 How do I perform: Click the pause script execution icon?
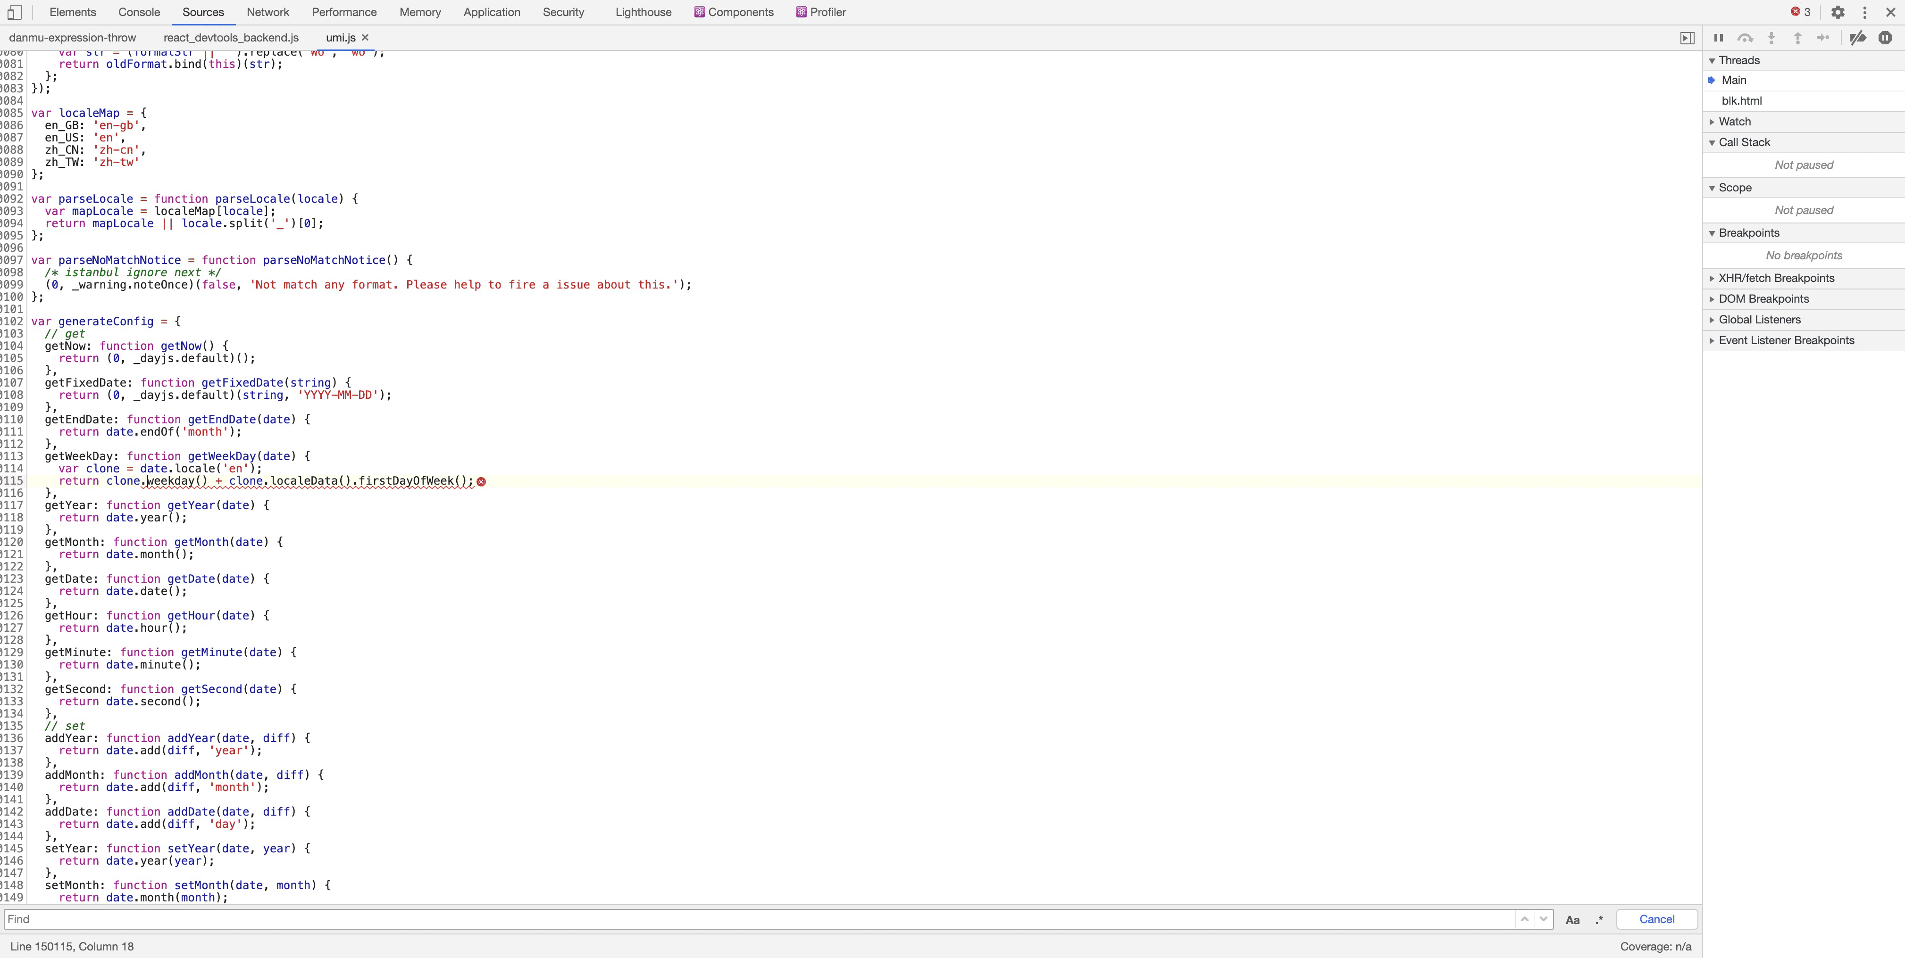1719,38
